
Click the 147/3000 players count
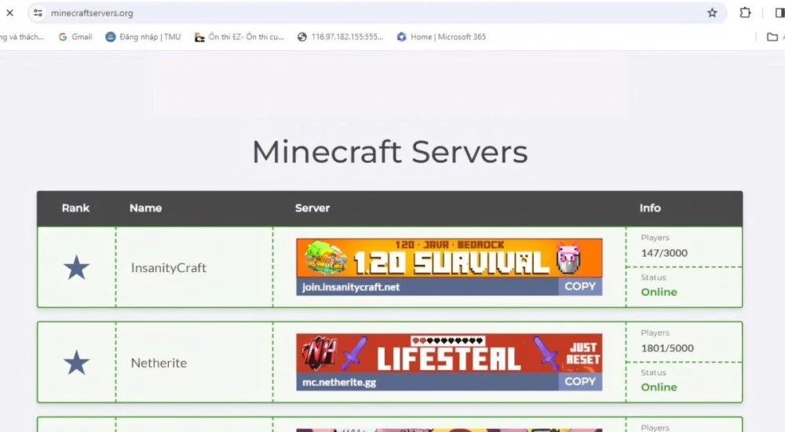click(664, 253)
